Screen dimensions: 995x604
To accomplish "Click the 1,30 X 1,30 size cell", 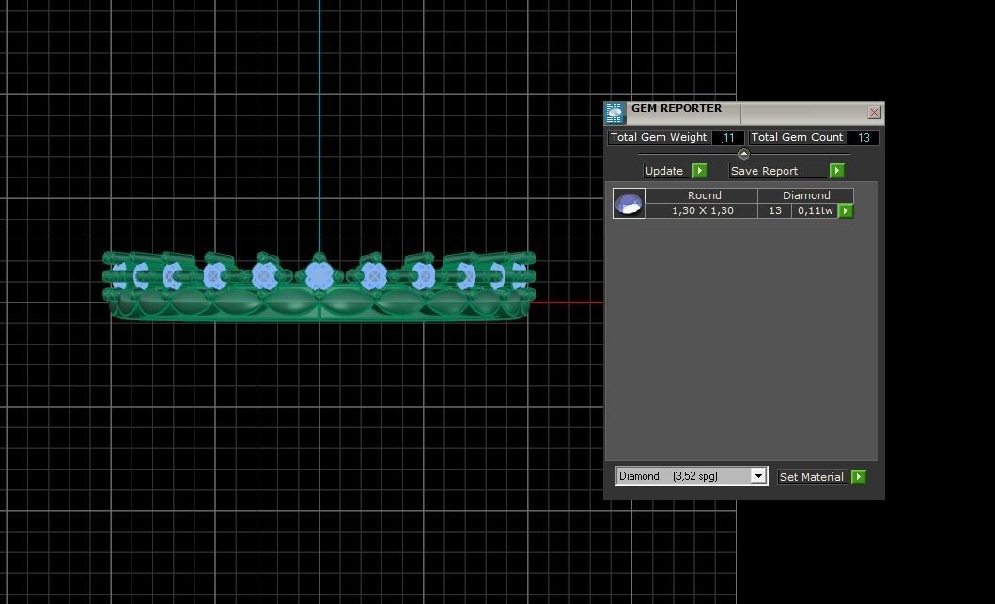I will click(x=702, y=210).
